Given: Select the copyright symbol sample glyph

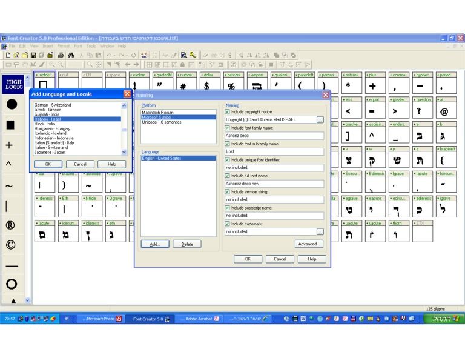Looking at the screenshot, I should [x=11, y=245].
